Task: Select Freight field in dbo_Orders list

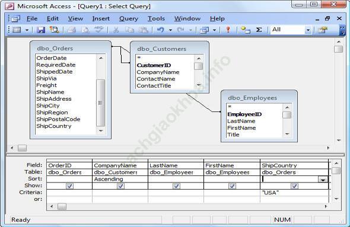Action: pyautogui.click(x=46, y=85)
